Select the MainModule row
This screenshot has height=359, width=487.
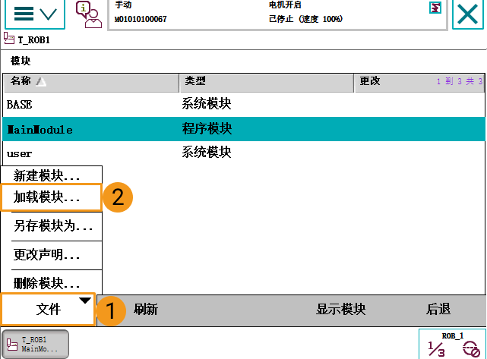point(244,129)
